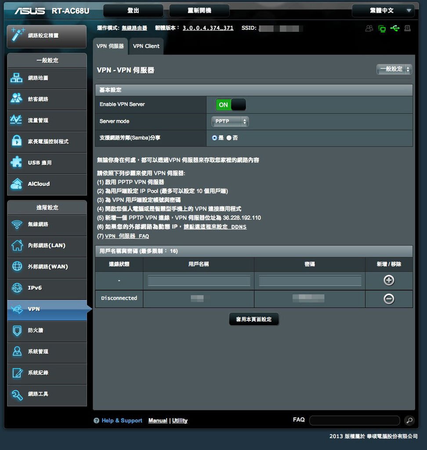This screenshot has width=427, height=450.
Task: Check the network connection status icon
Action: pos(382,29)
